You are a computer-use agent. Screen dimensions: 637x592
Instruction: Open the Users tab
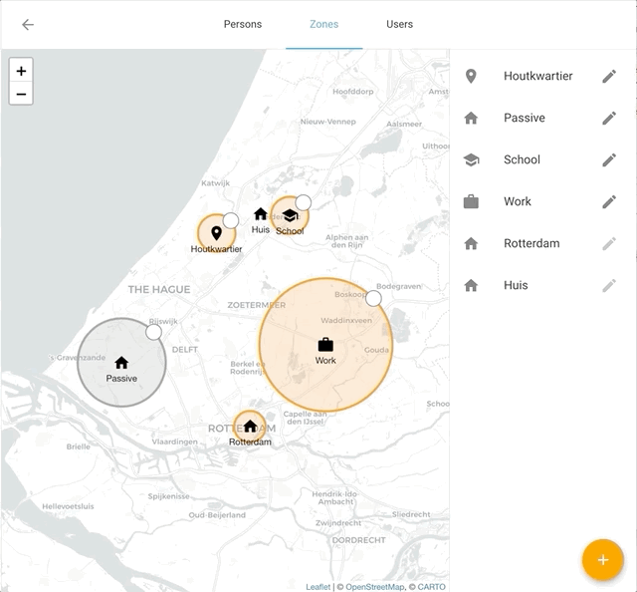click(x=399, y=24)
